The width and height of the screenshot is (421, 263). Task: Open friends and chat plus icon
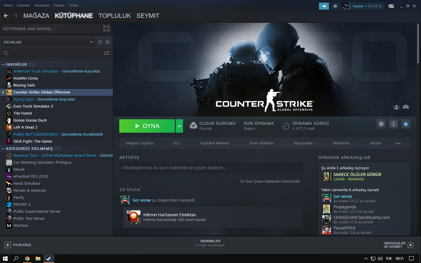pyautogui.click(x=410, y=245)
